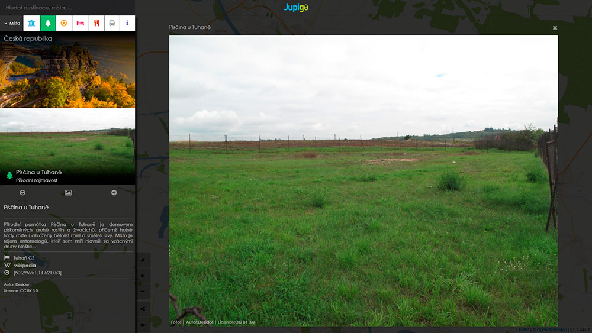Click the Leaflet attribution link

click(523, 329)
